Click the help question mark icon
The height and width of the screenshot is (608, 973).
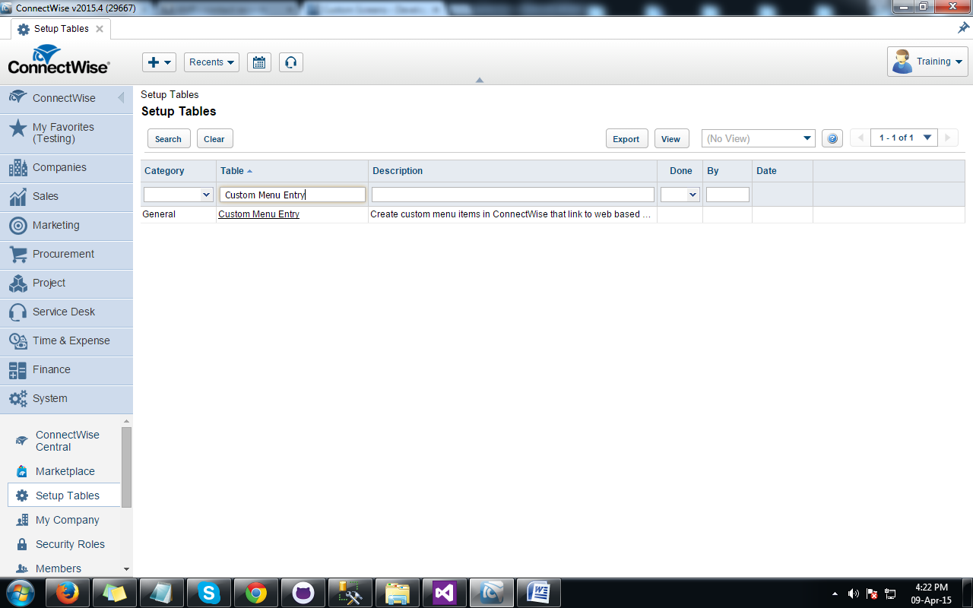832,138
